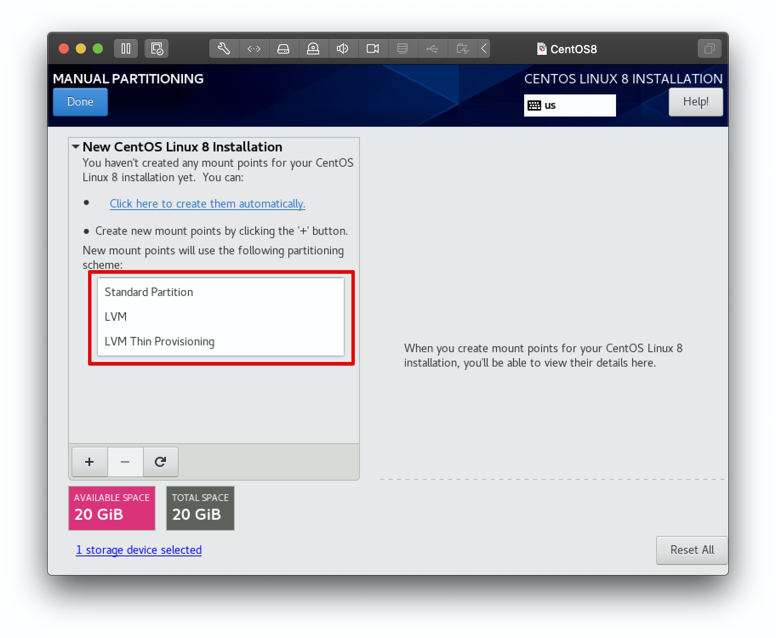Screen dimensions: 776x638
Task: Click the Done button
Action: tap(80, 102)
